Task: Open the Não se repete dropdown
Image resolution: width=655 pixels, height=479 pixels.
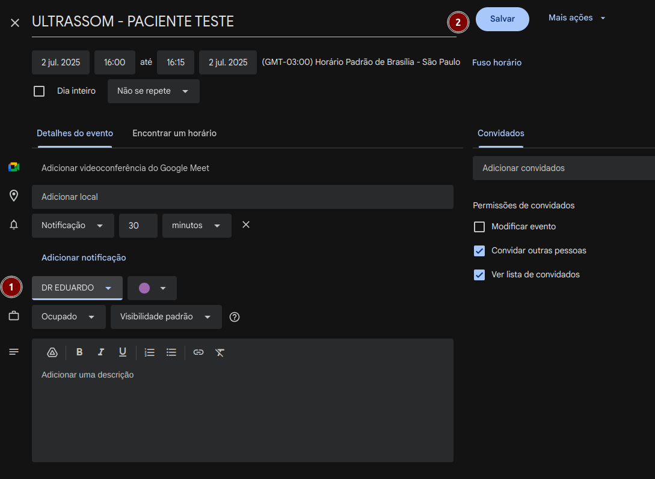Action: [x=153, y=91]
